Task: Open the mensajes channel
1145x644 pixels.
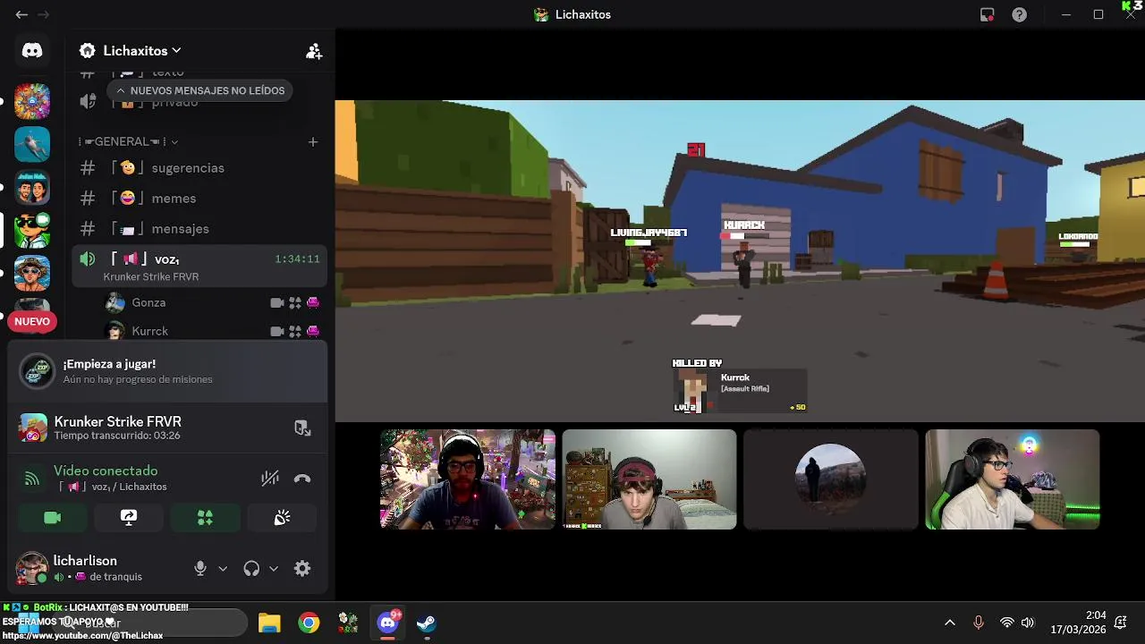Action: pyautogui.click(x=199, y=229)
